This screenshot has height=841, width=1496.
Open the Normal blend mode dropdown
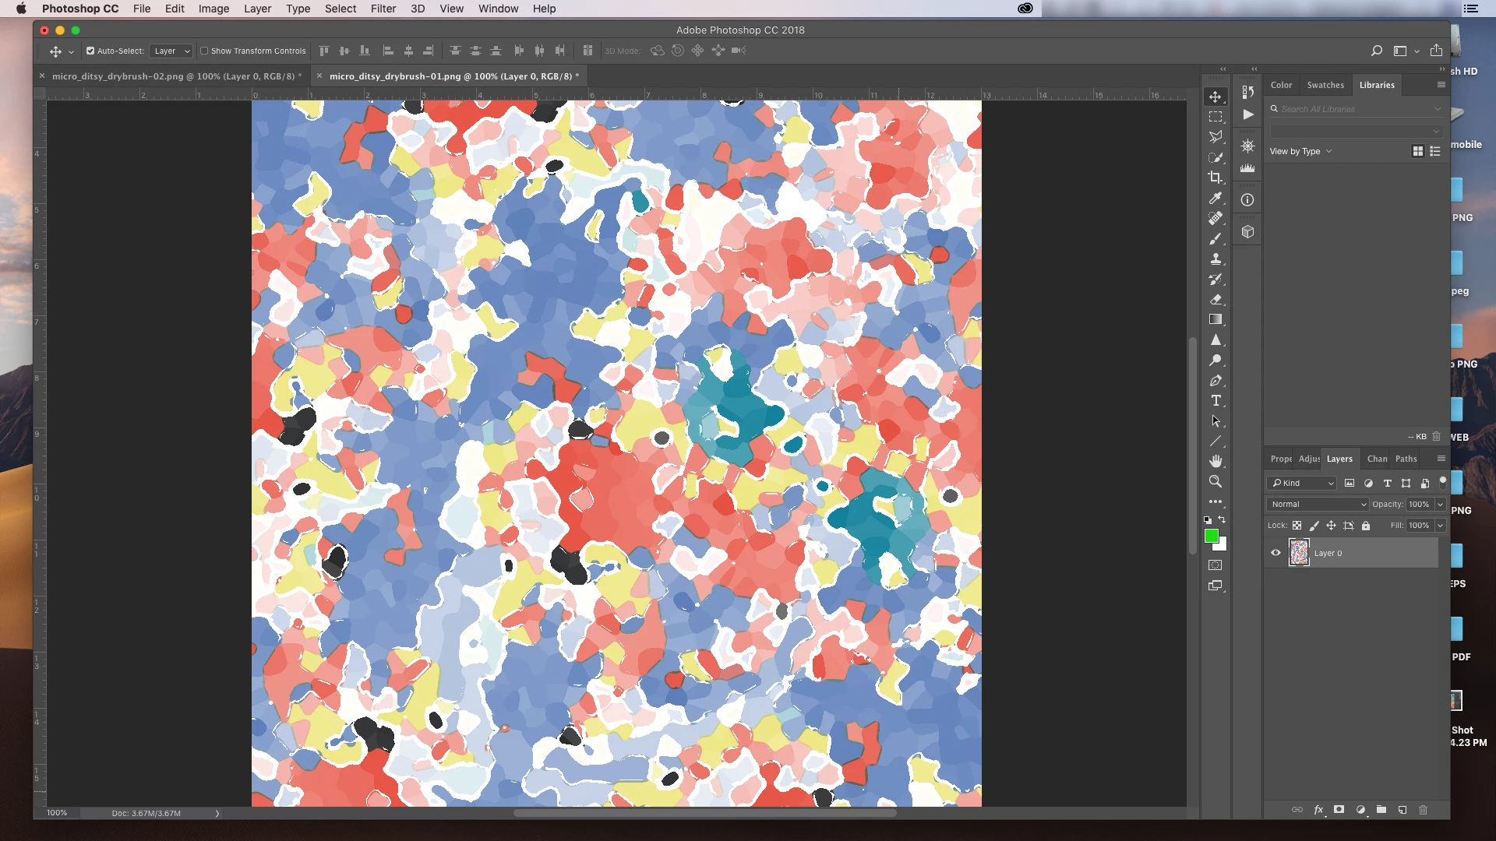click(x=1318, y=504)
